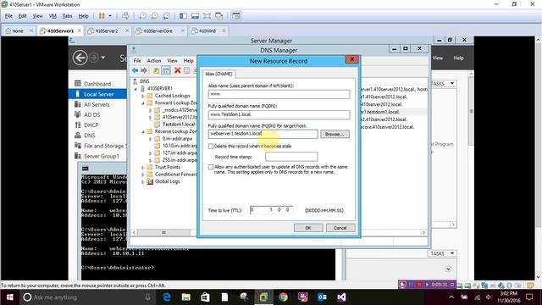542x305 pixels.
Task: Open DNS Manager Action menu
Action: tap(154, 60)
